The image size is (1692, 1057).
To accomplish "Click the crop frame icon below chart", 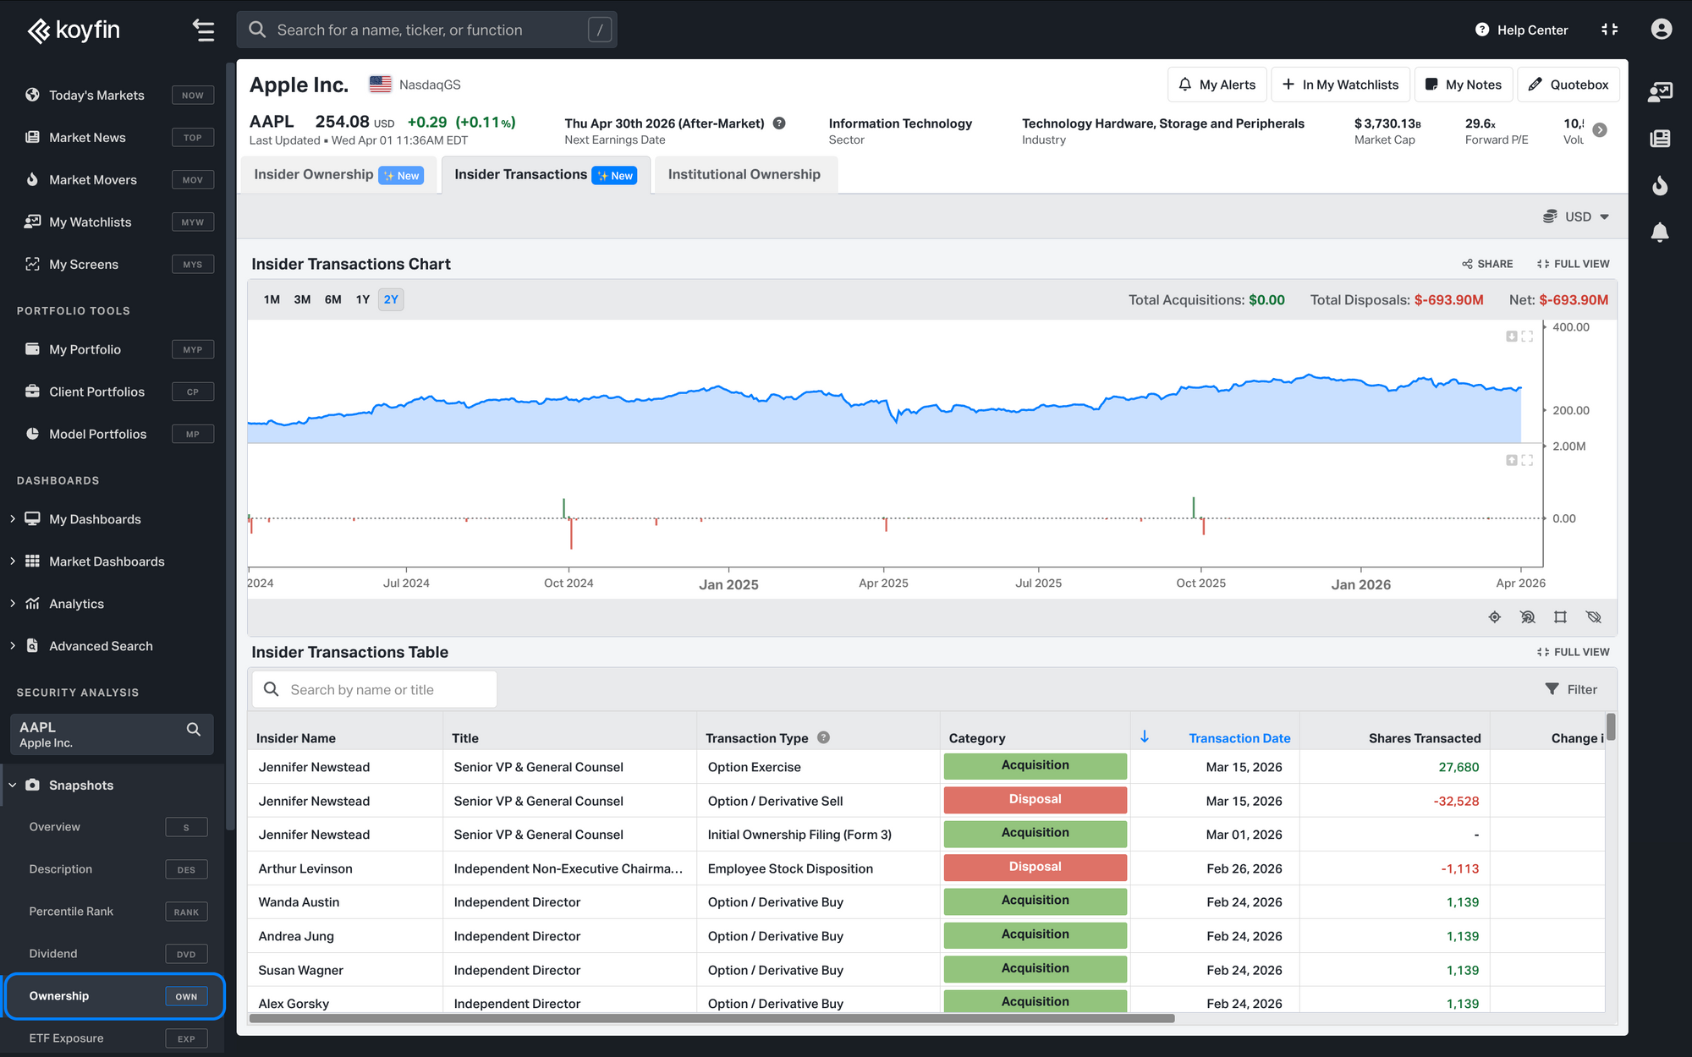I will 1560,617.
